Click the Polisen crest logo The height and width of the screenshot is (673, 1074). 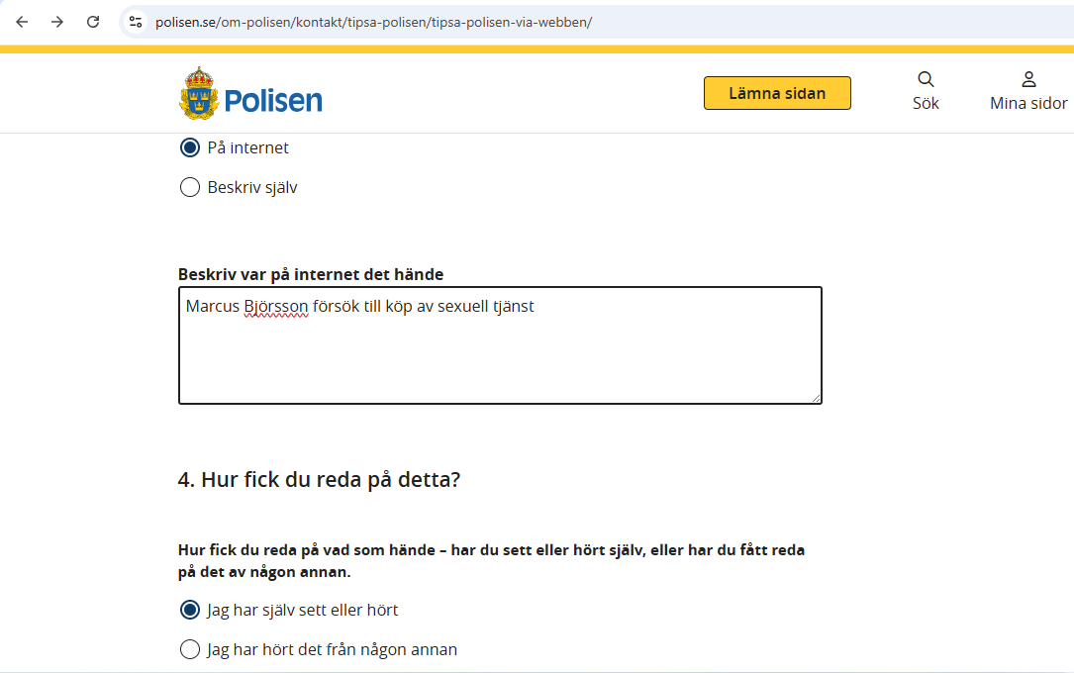tap(198, 93)
